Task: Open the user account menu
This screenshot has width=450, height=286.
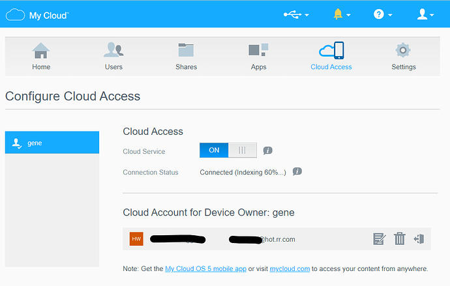Action: [x=425, y=14]
